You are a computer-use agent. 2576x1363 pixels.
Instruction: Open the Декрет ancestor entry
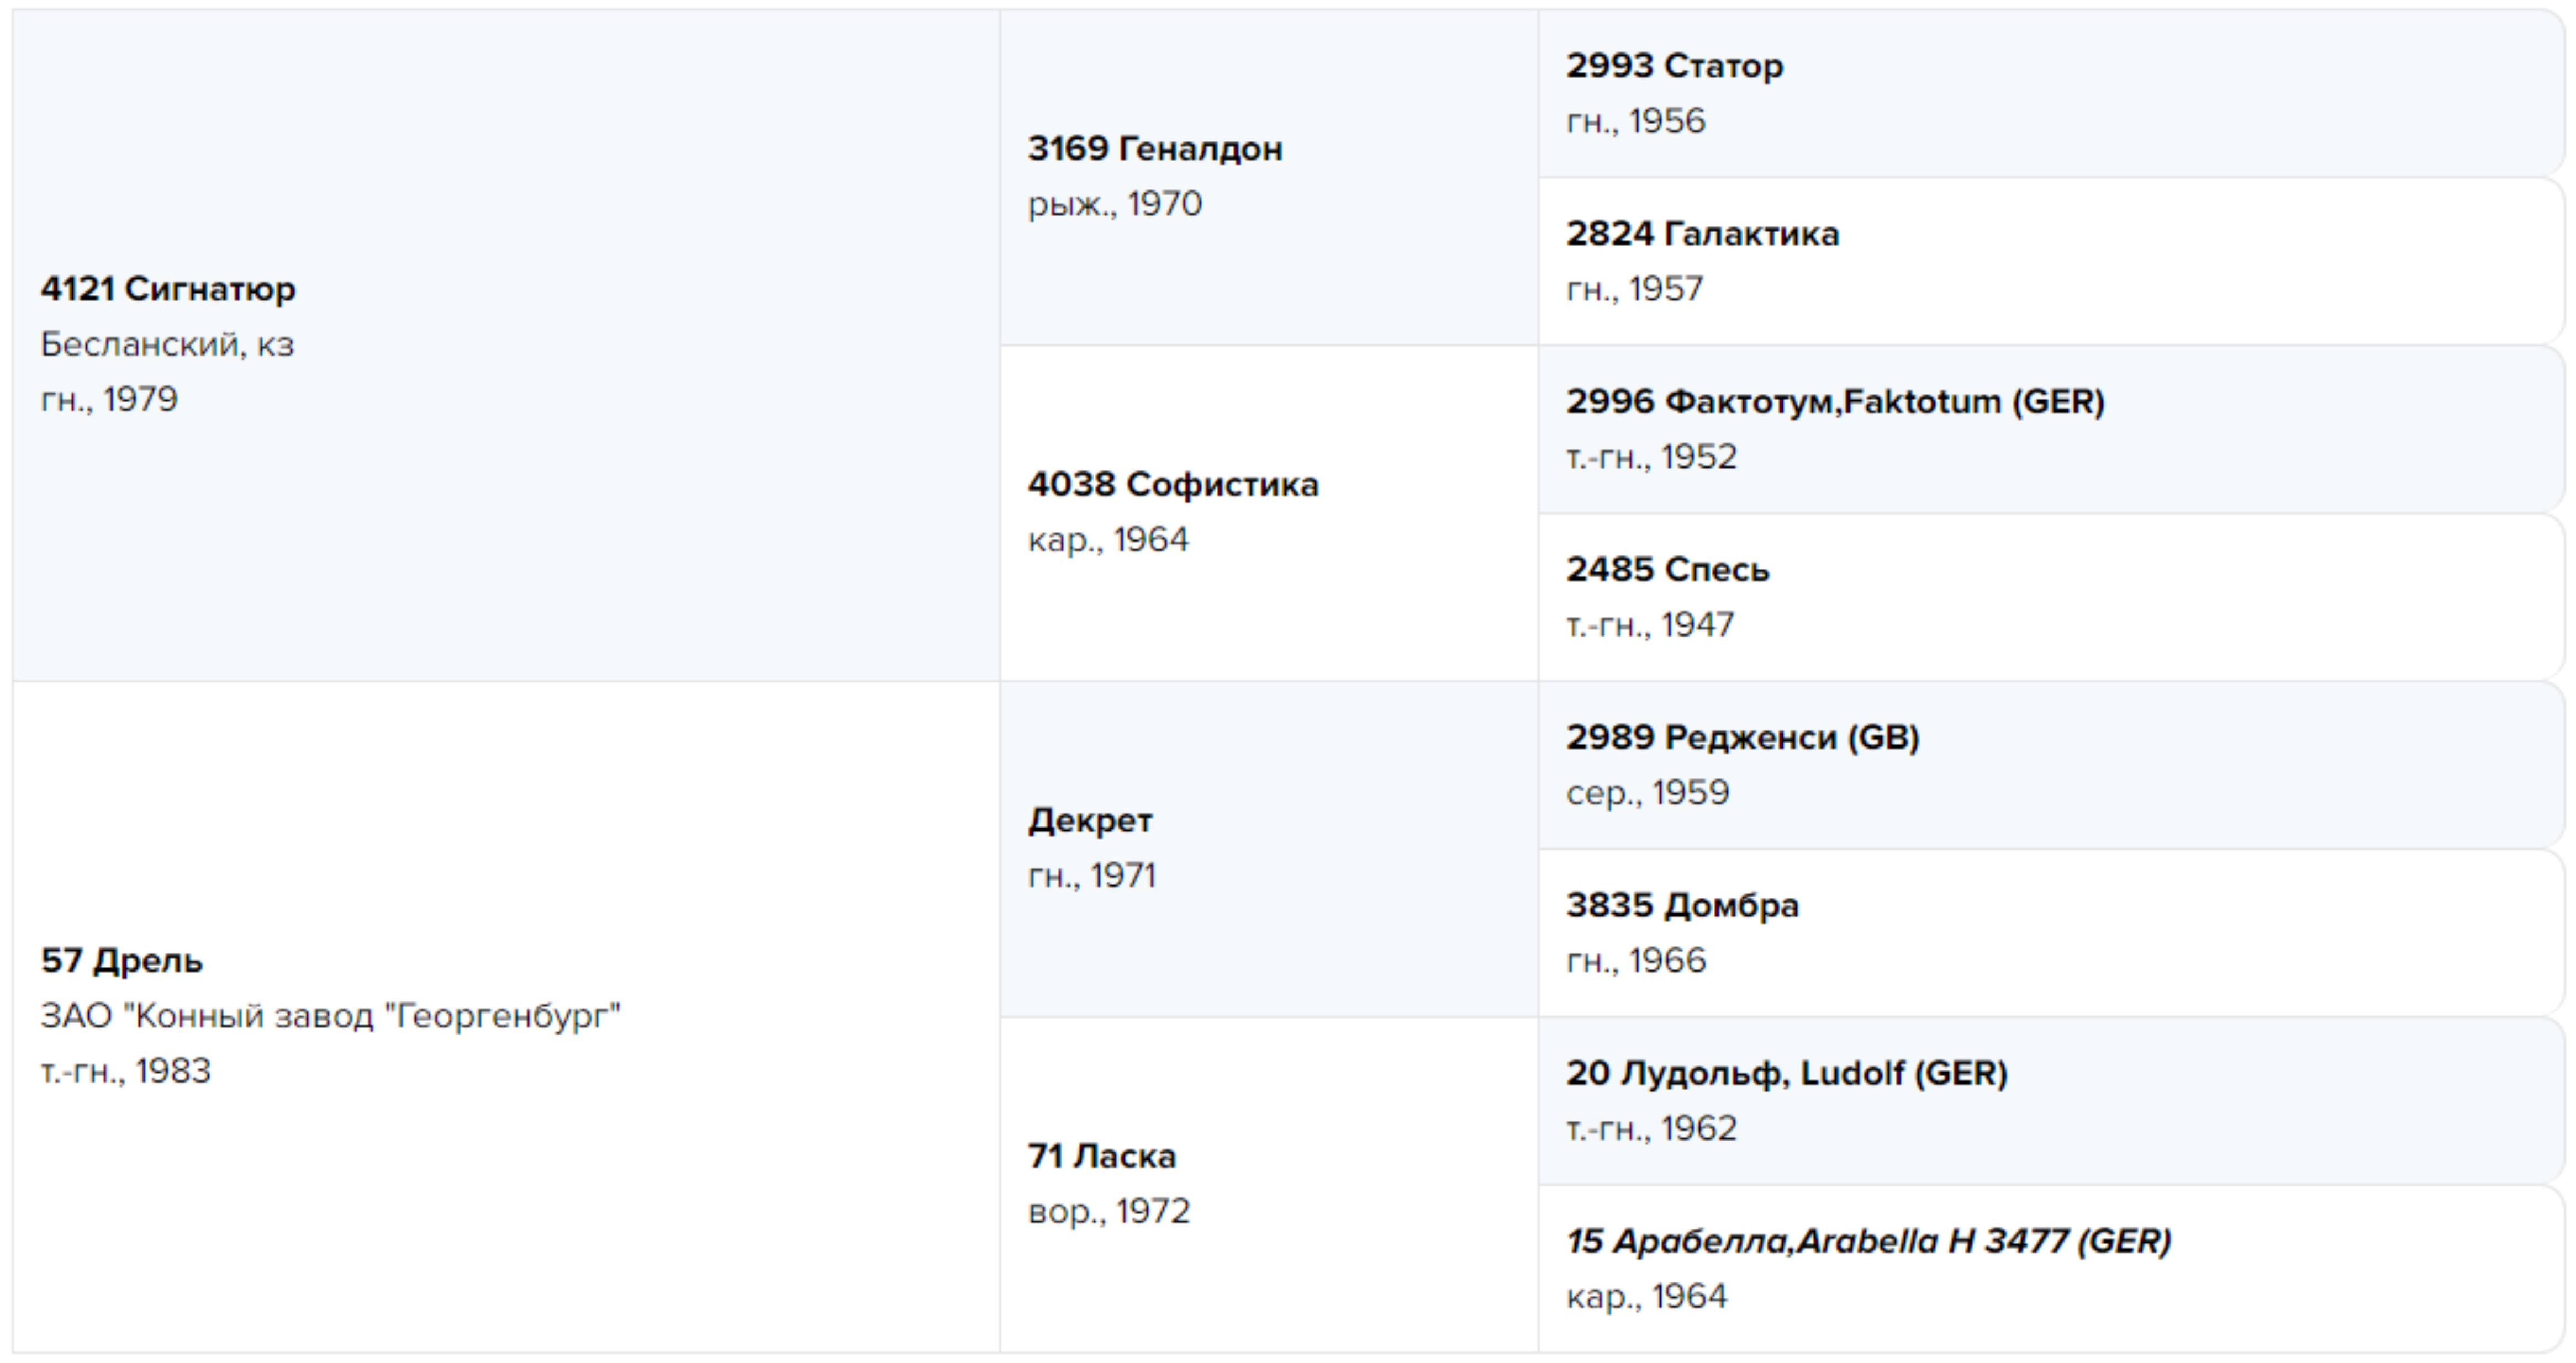(x=1090, y=820)
